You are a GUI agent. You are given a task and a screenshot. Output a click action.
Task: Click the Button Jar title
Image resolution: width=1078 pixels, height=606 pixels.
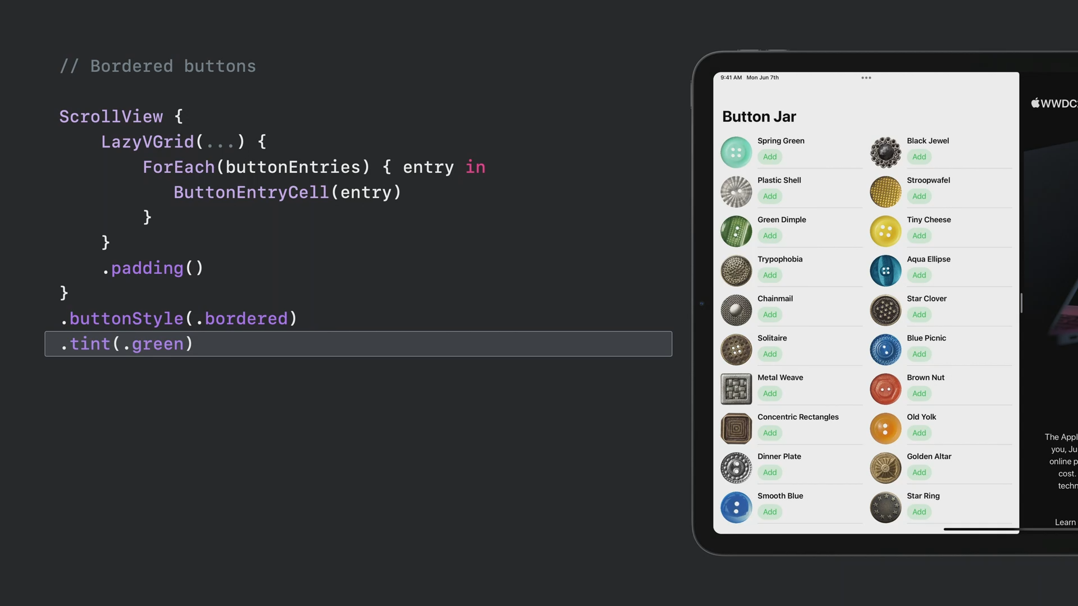pyautogui.click(x=759, y=117)
